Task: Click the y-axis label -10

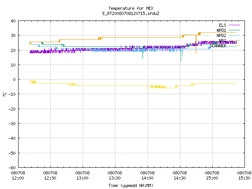Action: (12, 94)
